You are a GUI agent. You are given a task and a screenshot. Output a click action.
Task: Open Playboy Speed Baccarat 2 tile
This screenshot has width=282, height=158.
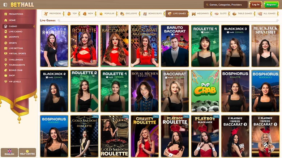(x=265, y=136)
